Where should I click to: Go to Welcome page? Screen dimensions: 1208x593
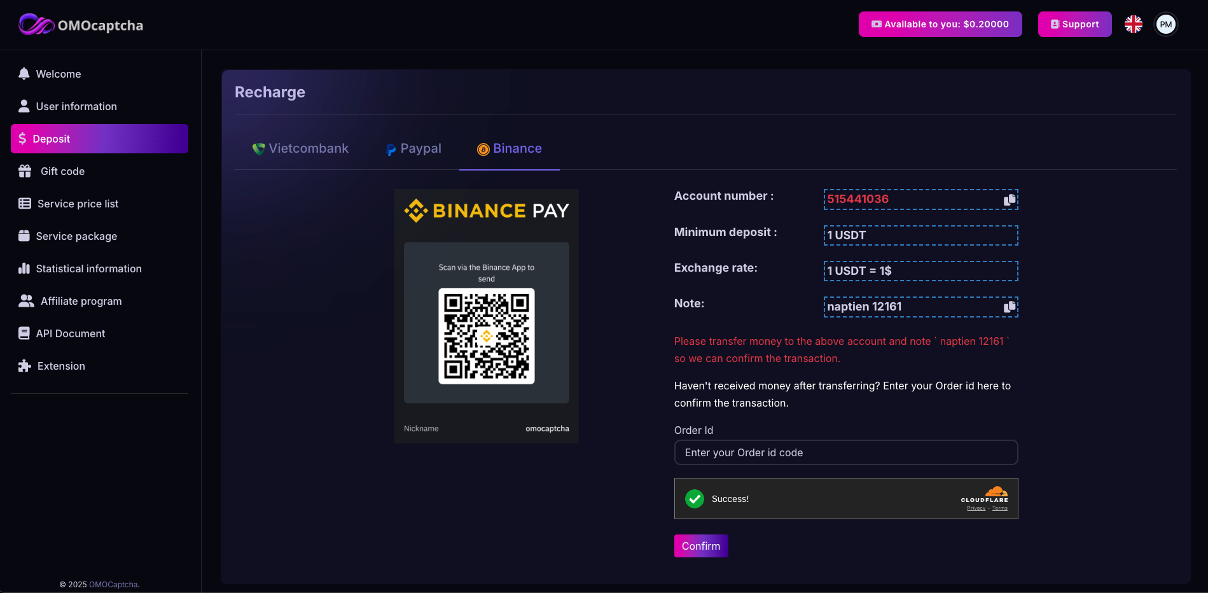(x=99, y=74)
